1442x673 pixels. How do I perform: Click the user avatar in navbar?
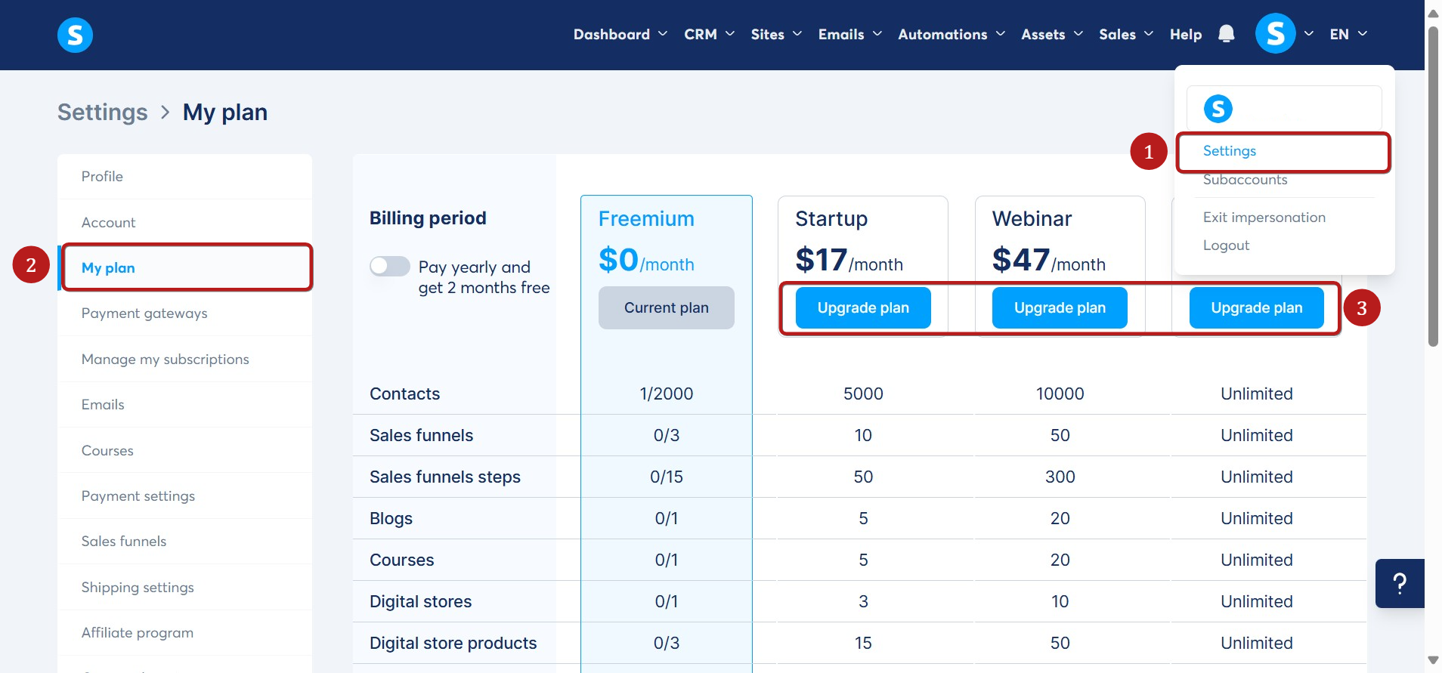click(1275, 34)
